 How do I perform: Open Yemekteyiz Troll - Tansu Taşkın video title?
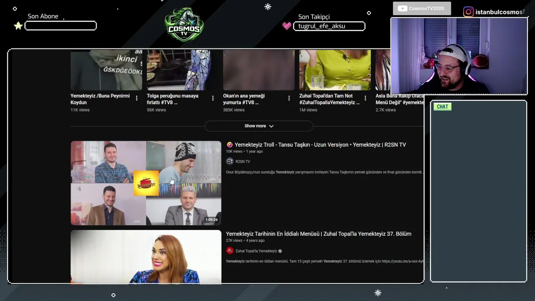320,145
